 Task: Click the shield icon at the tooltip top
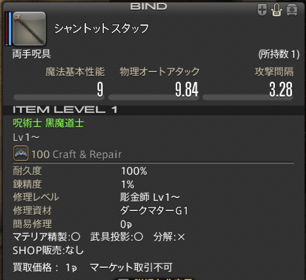pos(262,10)
